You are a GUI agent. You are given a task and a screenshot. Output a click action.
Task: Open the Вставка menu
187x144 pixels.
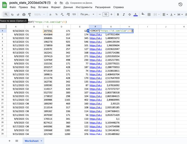pyautogui.click(x=44, y=7)
